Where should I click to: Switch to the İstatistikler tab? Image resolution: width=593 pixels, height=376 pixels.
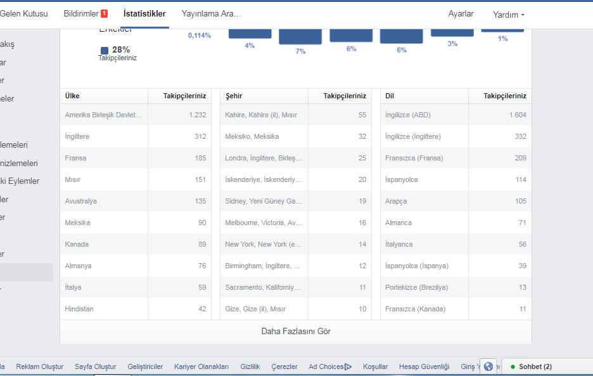tap(144, 13)
